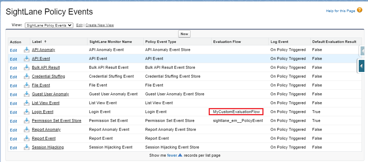Open the API Anomaly label link

coord(43,50)
